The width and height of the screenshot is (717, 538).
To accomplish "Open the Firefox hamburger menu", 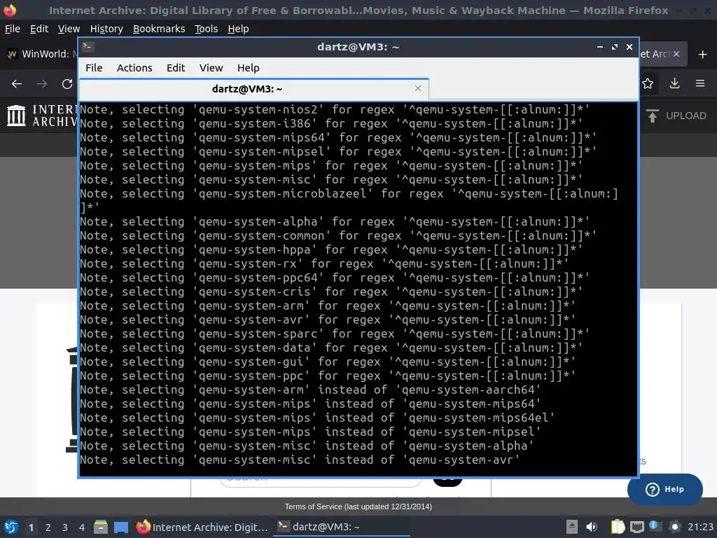I will point(700,83).
